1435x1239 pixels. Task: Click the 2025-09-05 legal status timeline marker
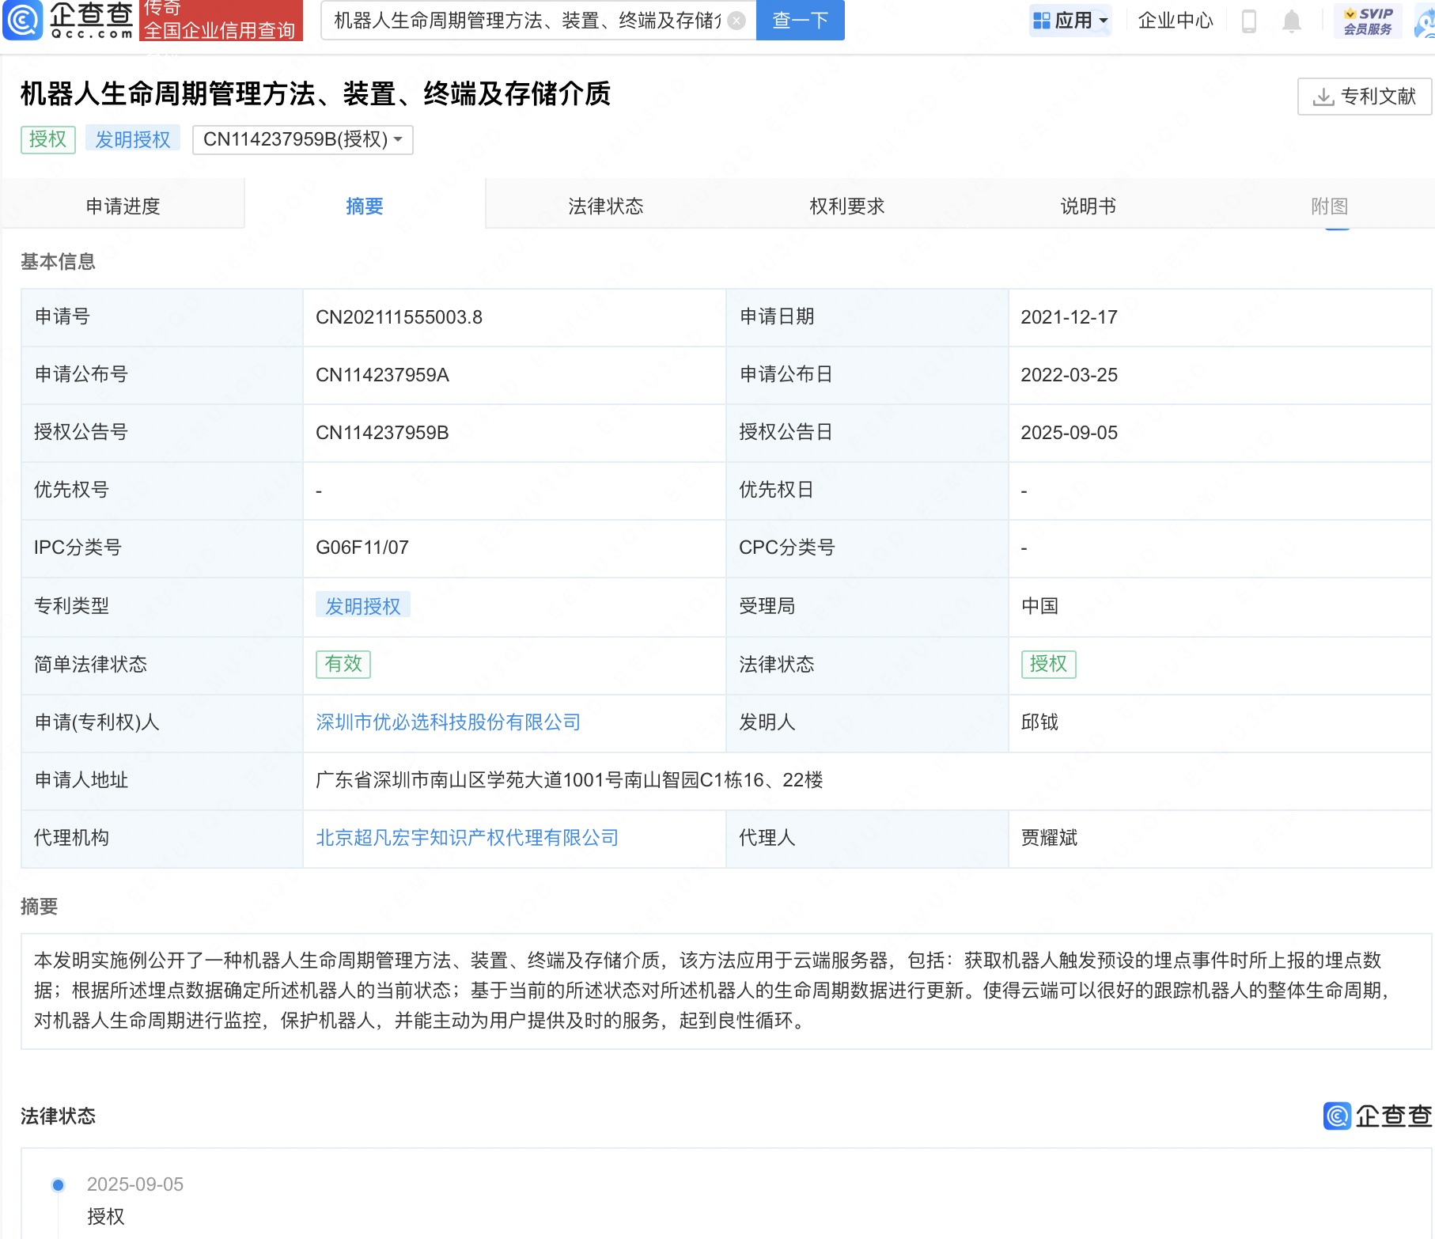click(58, 1184)
